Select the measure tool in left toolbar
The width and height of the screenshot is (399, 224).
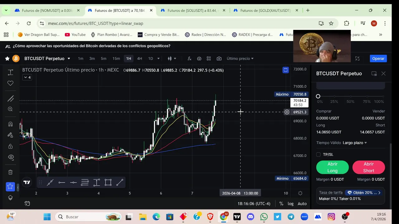(x=10, y=72)
